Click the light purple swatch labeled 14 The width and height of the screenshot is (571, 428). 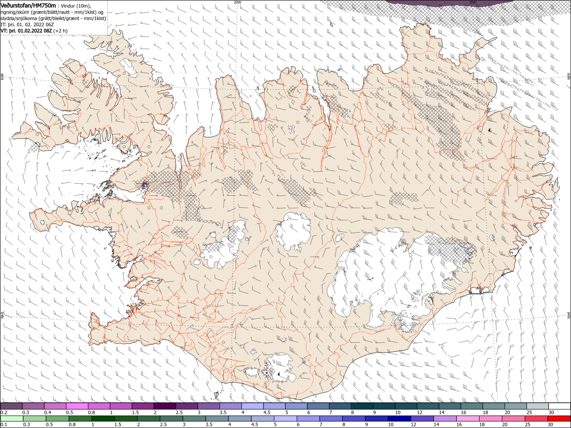(x=444, y=419)
